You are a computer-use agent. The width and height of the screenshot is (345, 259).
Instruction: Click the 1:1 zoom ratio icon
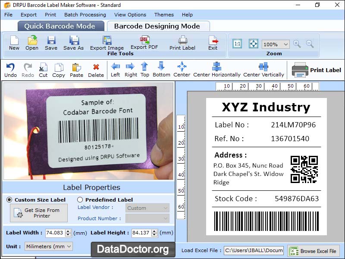(237, 44)
